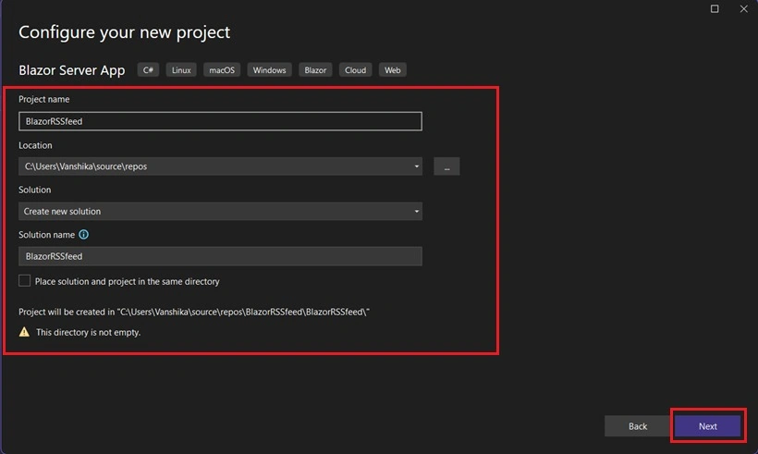The height and width of the screenshot is (454, 758).
Task: Click the Solution name info icon
Action: [x=83, y=235]
